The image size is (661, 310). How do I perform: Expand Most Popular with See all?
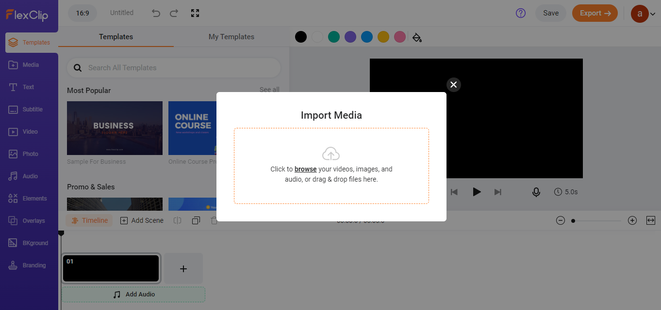269,90
